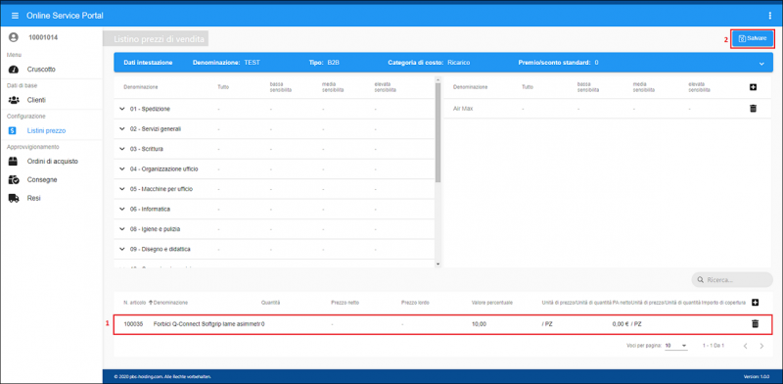Click the Listini prezzo price icon
The image size is (783, 384).
(14, 130)
